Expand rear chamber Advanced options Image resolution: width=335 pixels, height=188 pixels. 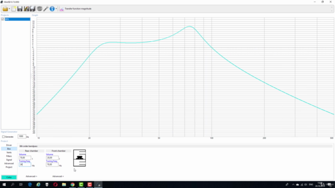31,177
